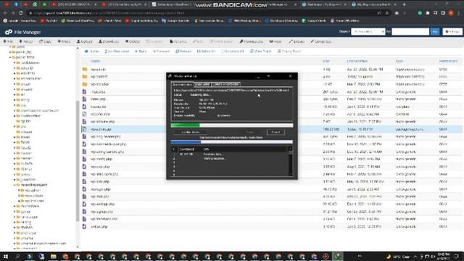The image size is (464, 261).
Task: Click Empty Trash
Action: [x=289, y=51]
